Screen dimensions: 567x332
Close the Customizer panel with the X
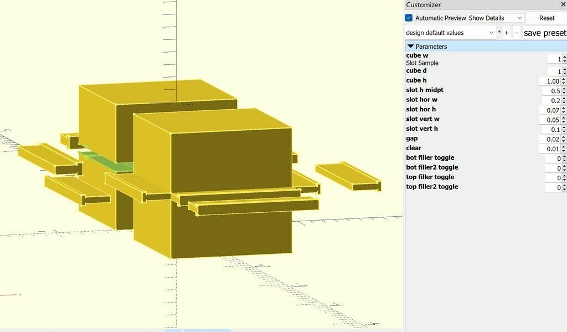tap(563, 4)
